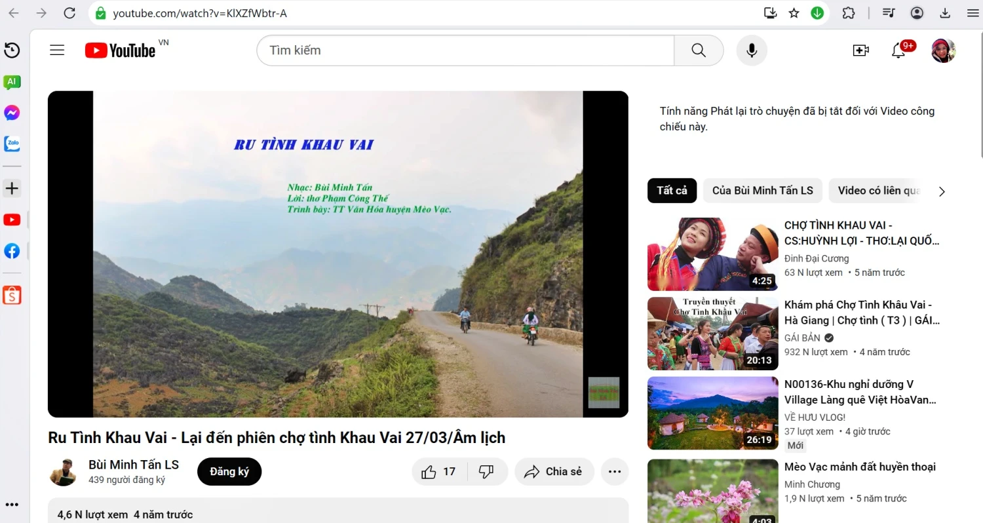983x523 pixels.
Task: Open the account avatar menu
Action: coord(944,50)
